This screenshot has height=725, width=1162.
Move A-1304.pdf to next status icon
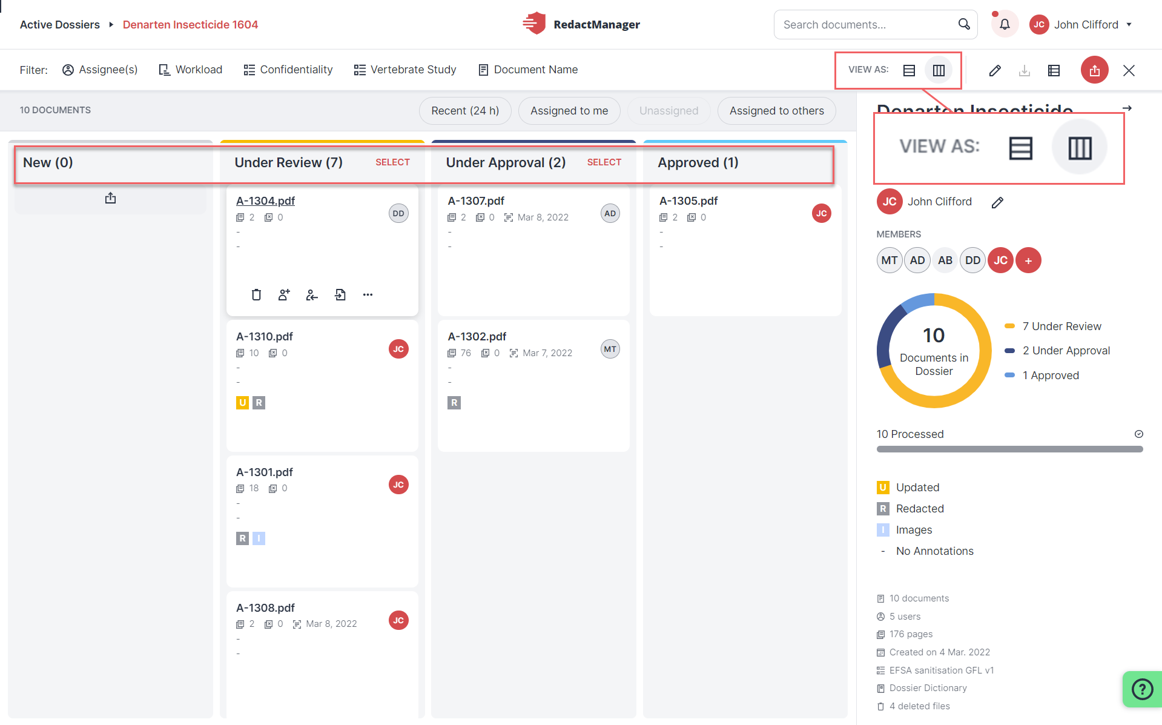pos(340,294)
